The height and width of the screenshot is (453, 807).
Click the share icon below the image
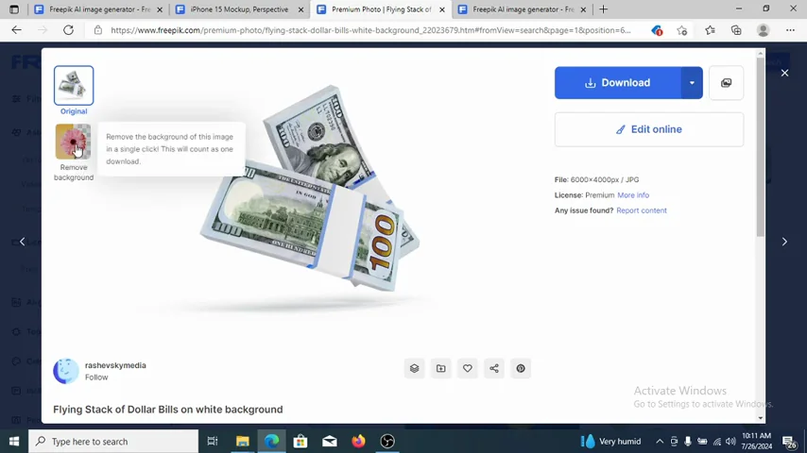[494, 369]
